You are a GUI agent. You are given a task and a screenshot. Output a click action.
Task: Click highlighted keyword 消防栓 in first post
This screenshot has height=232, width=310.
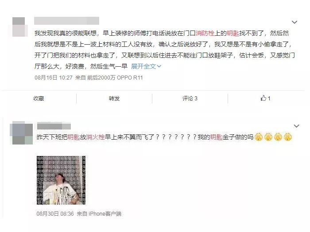[x=205, y=33]
